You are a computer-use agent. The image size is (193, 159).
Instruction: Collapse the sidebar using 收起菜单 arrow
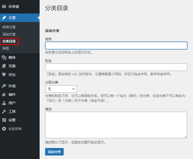point(4,129)
